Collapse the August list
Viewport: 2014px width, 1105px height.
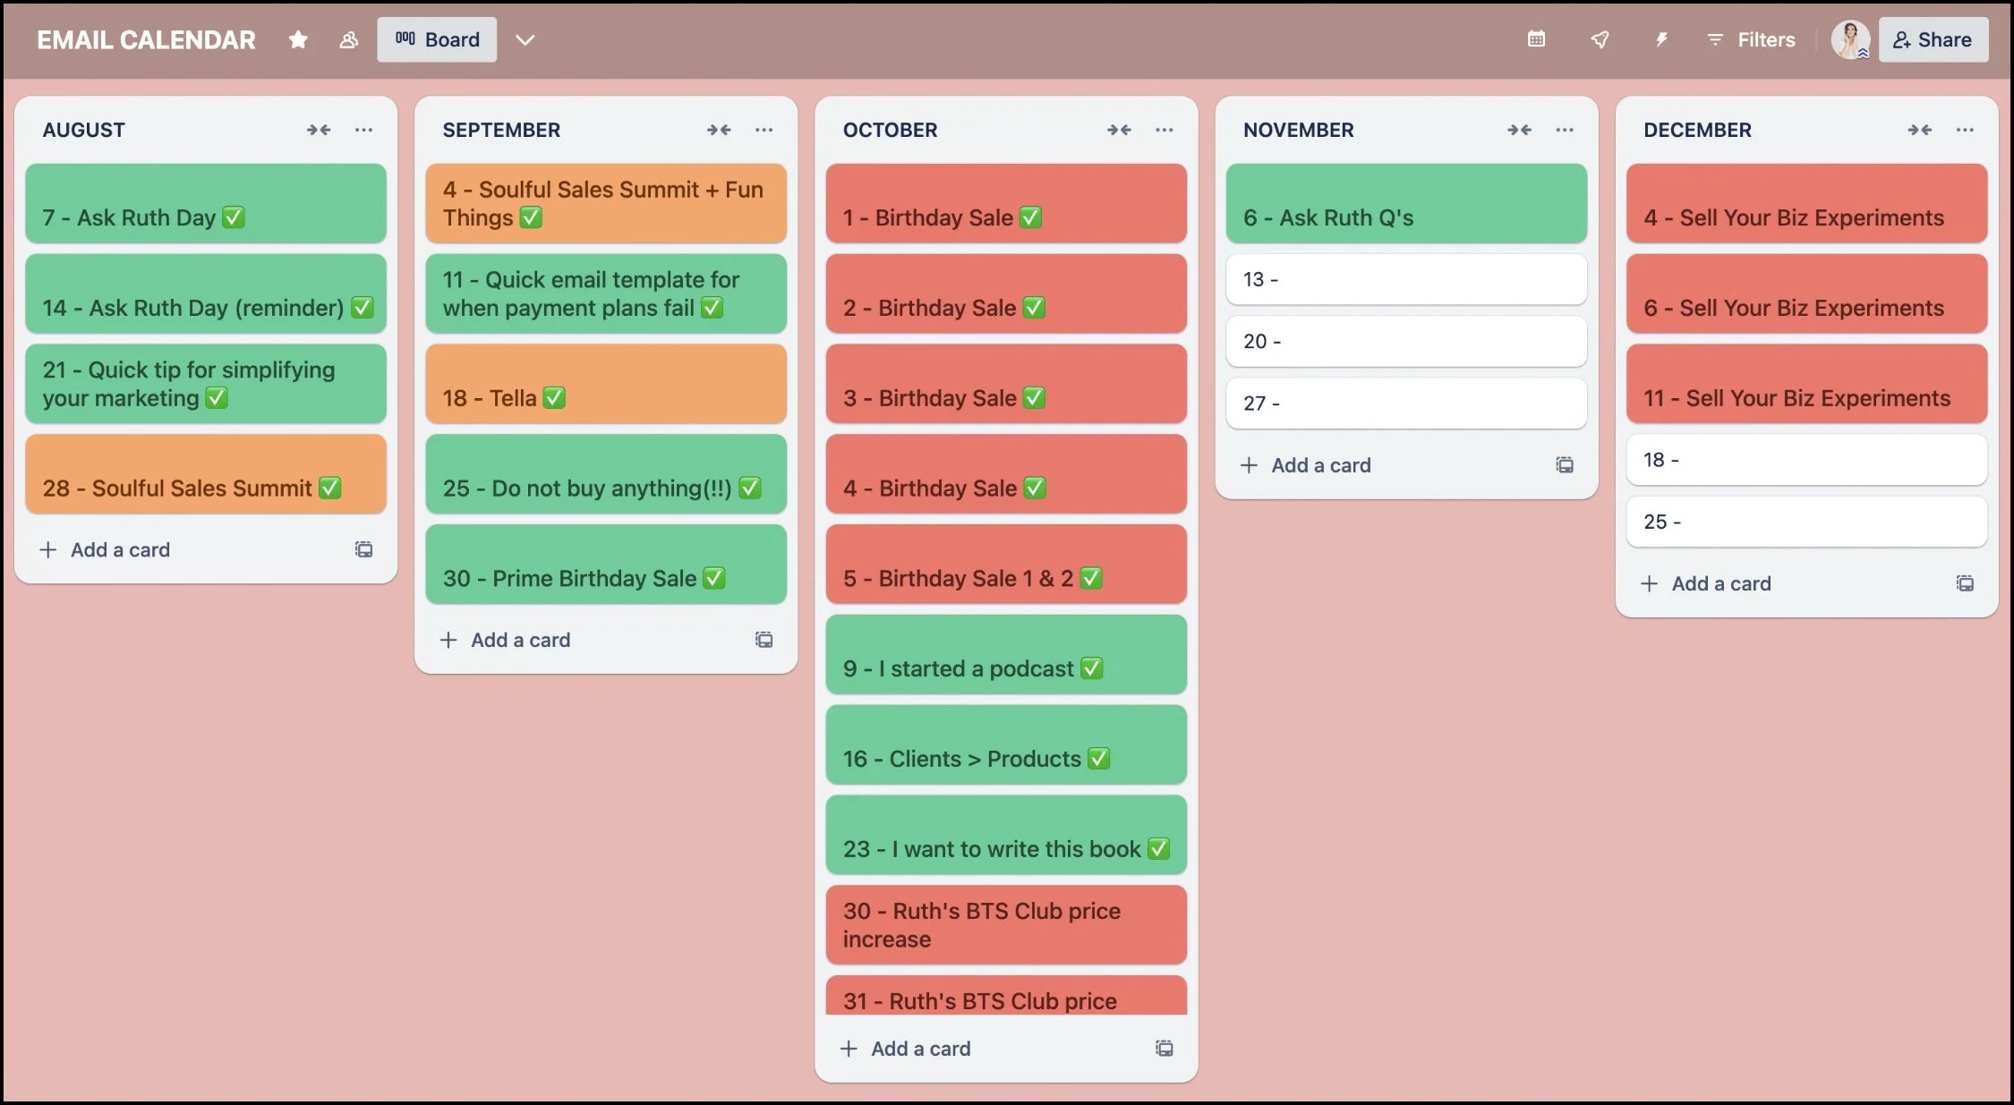[x=319, y=130]
